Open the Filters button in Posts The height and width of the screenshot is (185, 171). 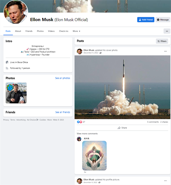(x=162, y=41)
